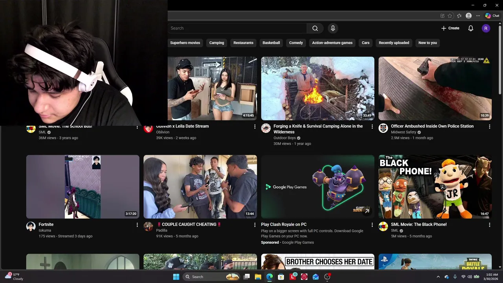Viewport: 503px width, 283px height.
Task: Switch to Microsoft Edge on the taskbar
Action: (270, 277)
